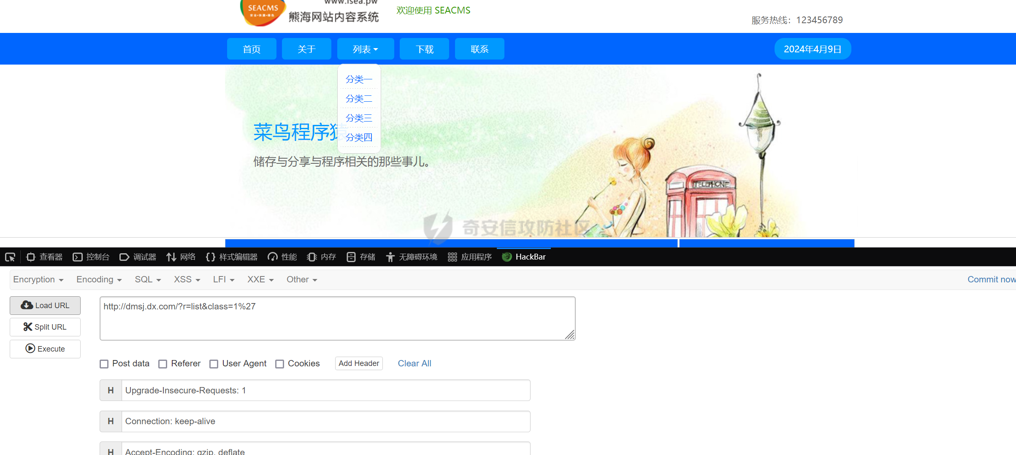Open the 内存 memory panel icon
The width and height of the screenshot is (1016, 455).
312,257
